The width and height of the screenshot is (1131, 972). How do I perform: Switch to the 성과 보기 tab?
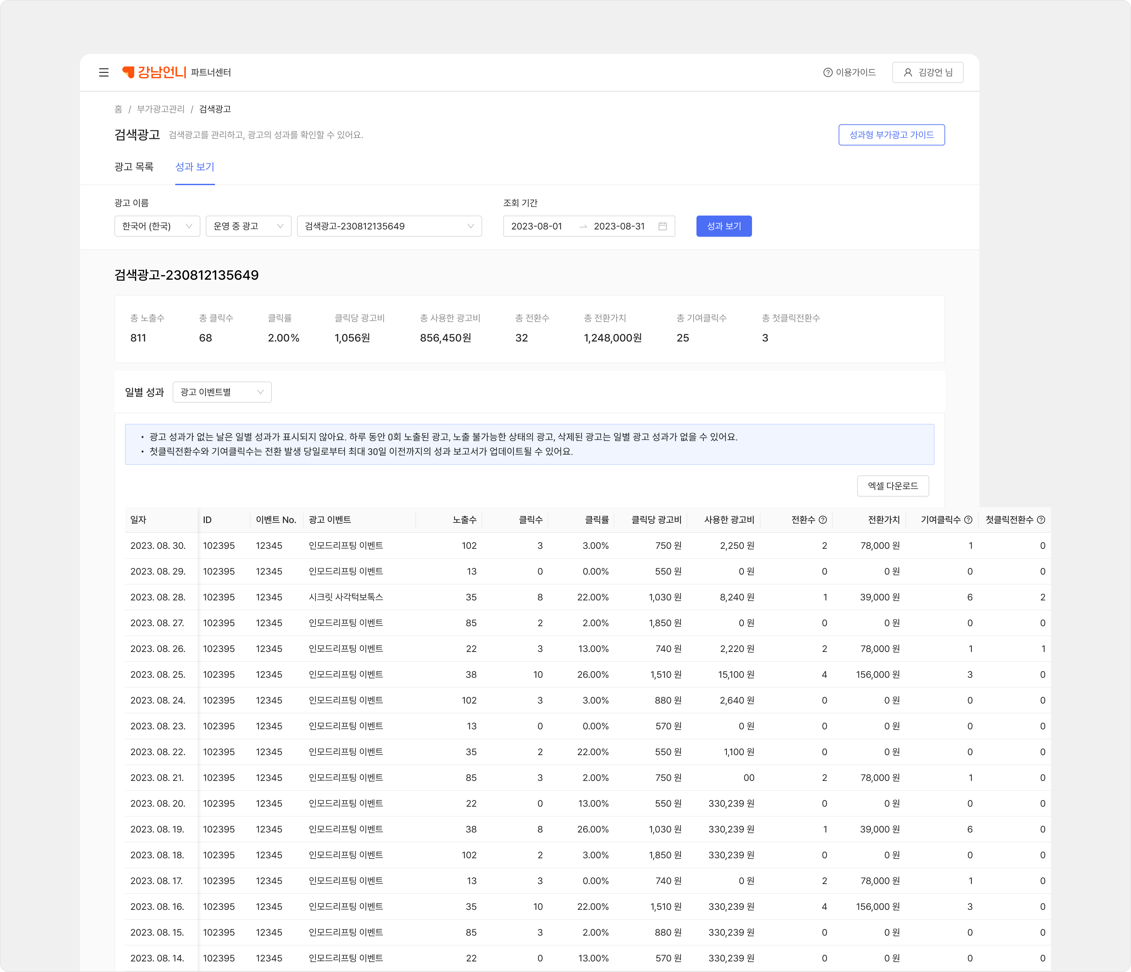pos(195,167)
